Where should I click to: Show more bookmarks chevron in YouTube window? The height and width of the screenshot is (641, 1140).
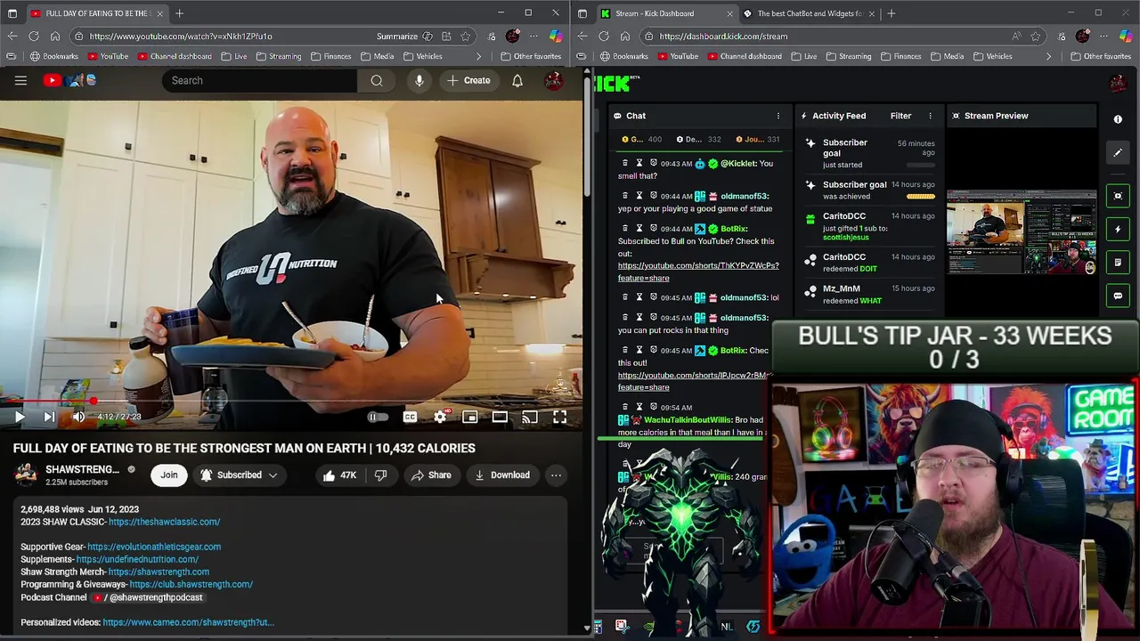click(478, 56)
